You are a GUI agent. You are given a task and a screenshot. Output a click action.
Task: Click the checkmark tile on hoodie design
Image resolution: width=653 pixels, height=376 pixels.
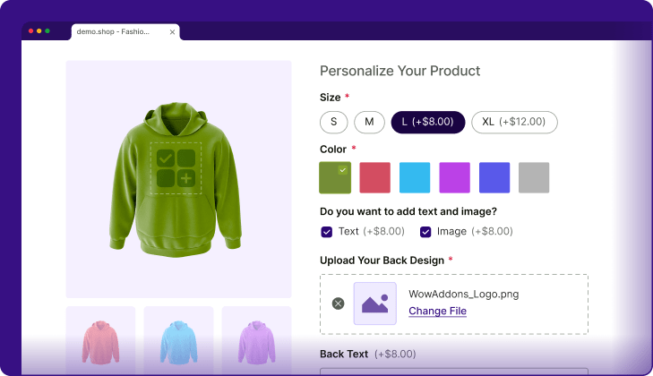click(x=166, y=158)
